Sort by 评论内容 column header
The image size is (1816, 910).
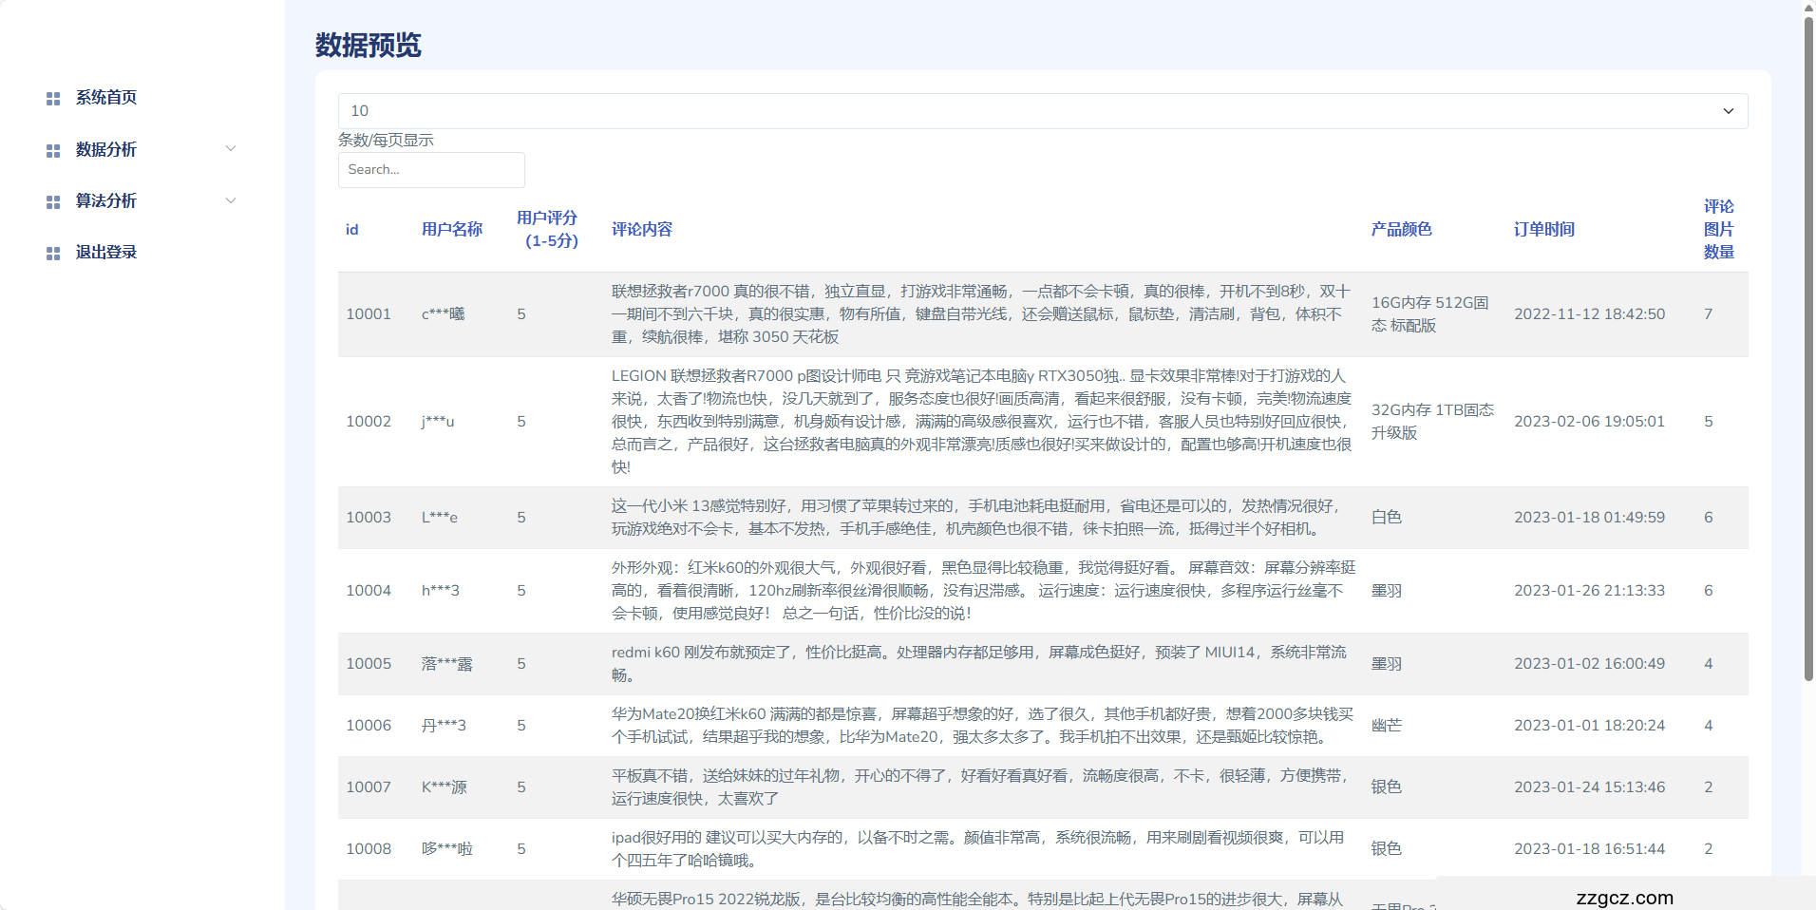pyautogui.click(x=642, y=230)
